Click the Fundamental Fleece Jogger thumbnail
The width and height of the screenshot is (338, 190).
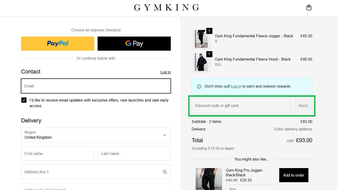[x=201, y=39]
